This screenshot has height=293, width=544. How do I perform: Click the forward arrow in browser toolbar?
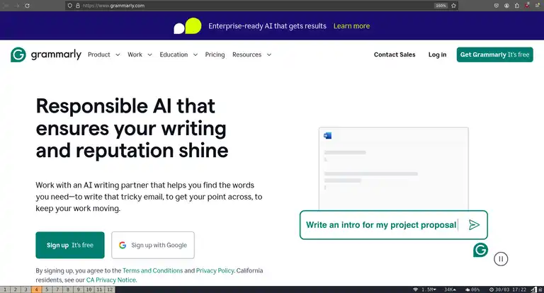tap(17, 6)
